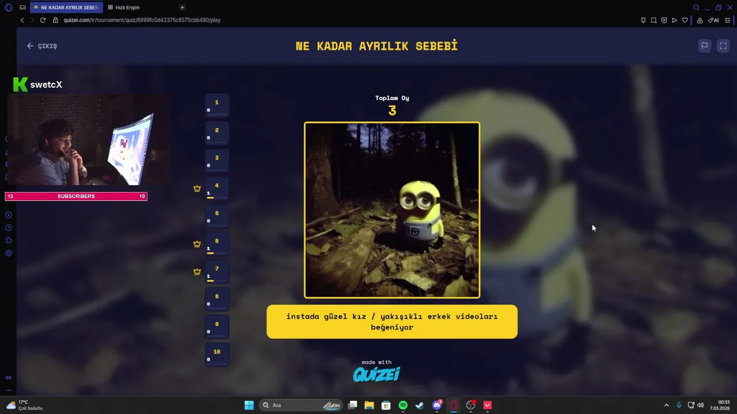Open sidebar extensions cube icon

[x=9, y=240]
